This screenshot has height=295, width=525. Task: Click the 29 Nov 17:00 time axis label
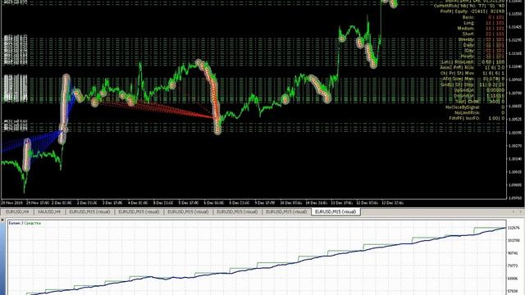click(x=38, y=203)
